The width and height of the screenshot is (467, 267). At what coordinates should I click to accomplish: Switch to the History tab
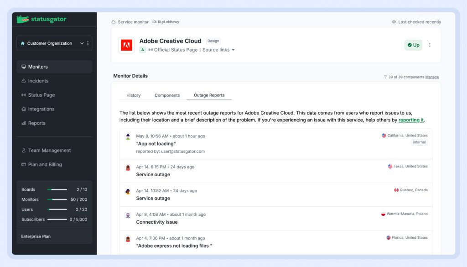134,95
